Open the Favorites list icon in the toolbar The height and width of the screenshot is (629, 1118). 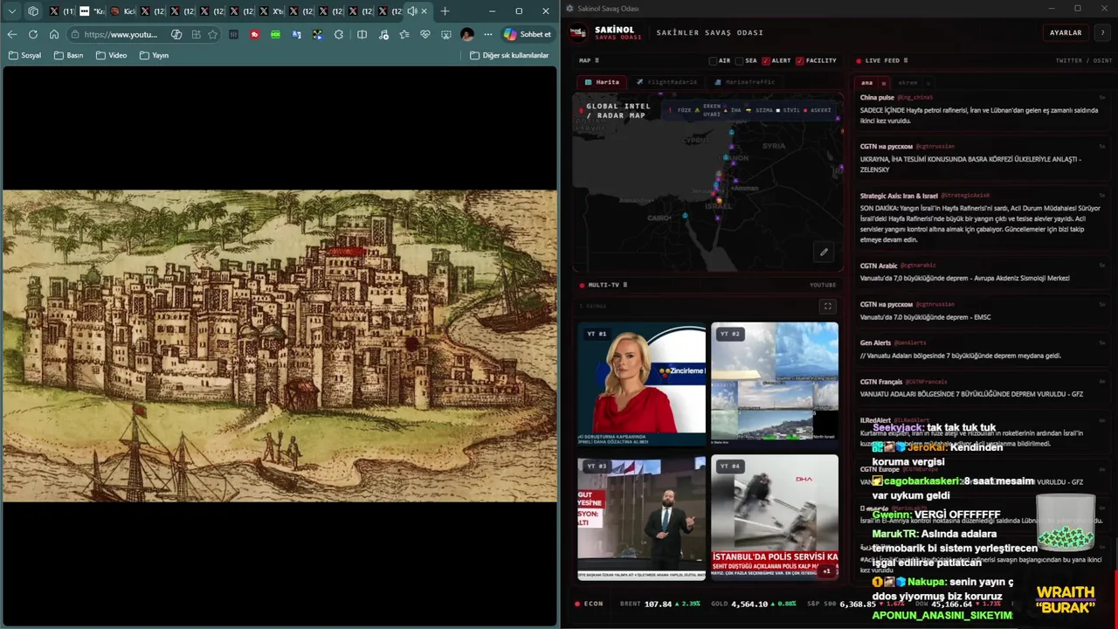[404, 35]
